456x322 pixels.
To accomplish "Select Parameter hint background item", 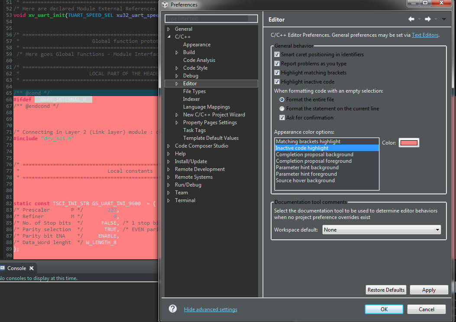I will pos(327,167).
